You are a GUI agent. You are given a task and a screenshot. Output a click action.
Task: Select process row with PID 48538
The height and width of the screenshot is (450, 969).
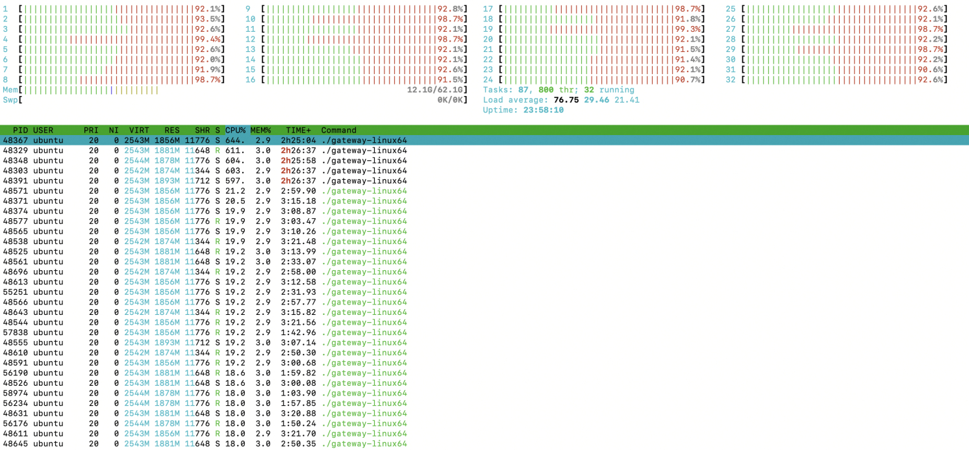click(485, 242)
